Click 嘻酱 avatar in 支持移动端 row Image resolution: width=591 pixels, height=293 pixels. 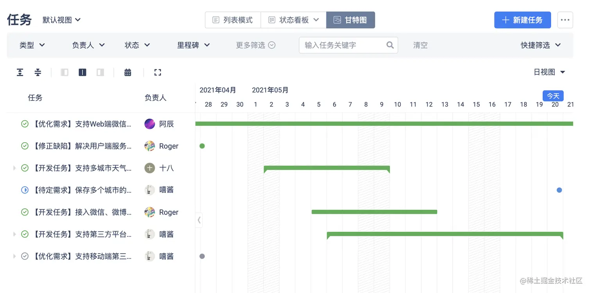tap(150, 256)
